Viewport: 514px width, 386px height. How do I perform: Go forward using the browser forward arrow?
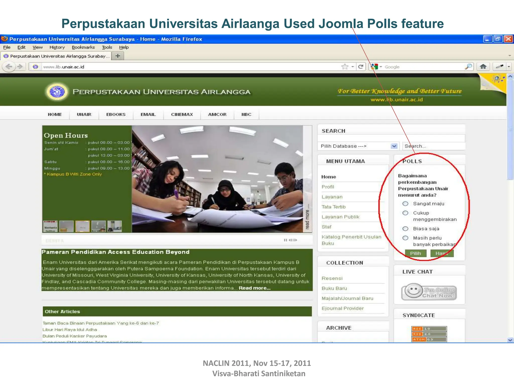pyautogui.click(x=20, y=67)
